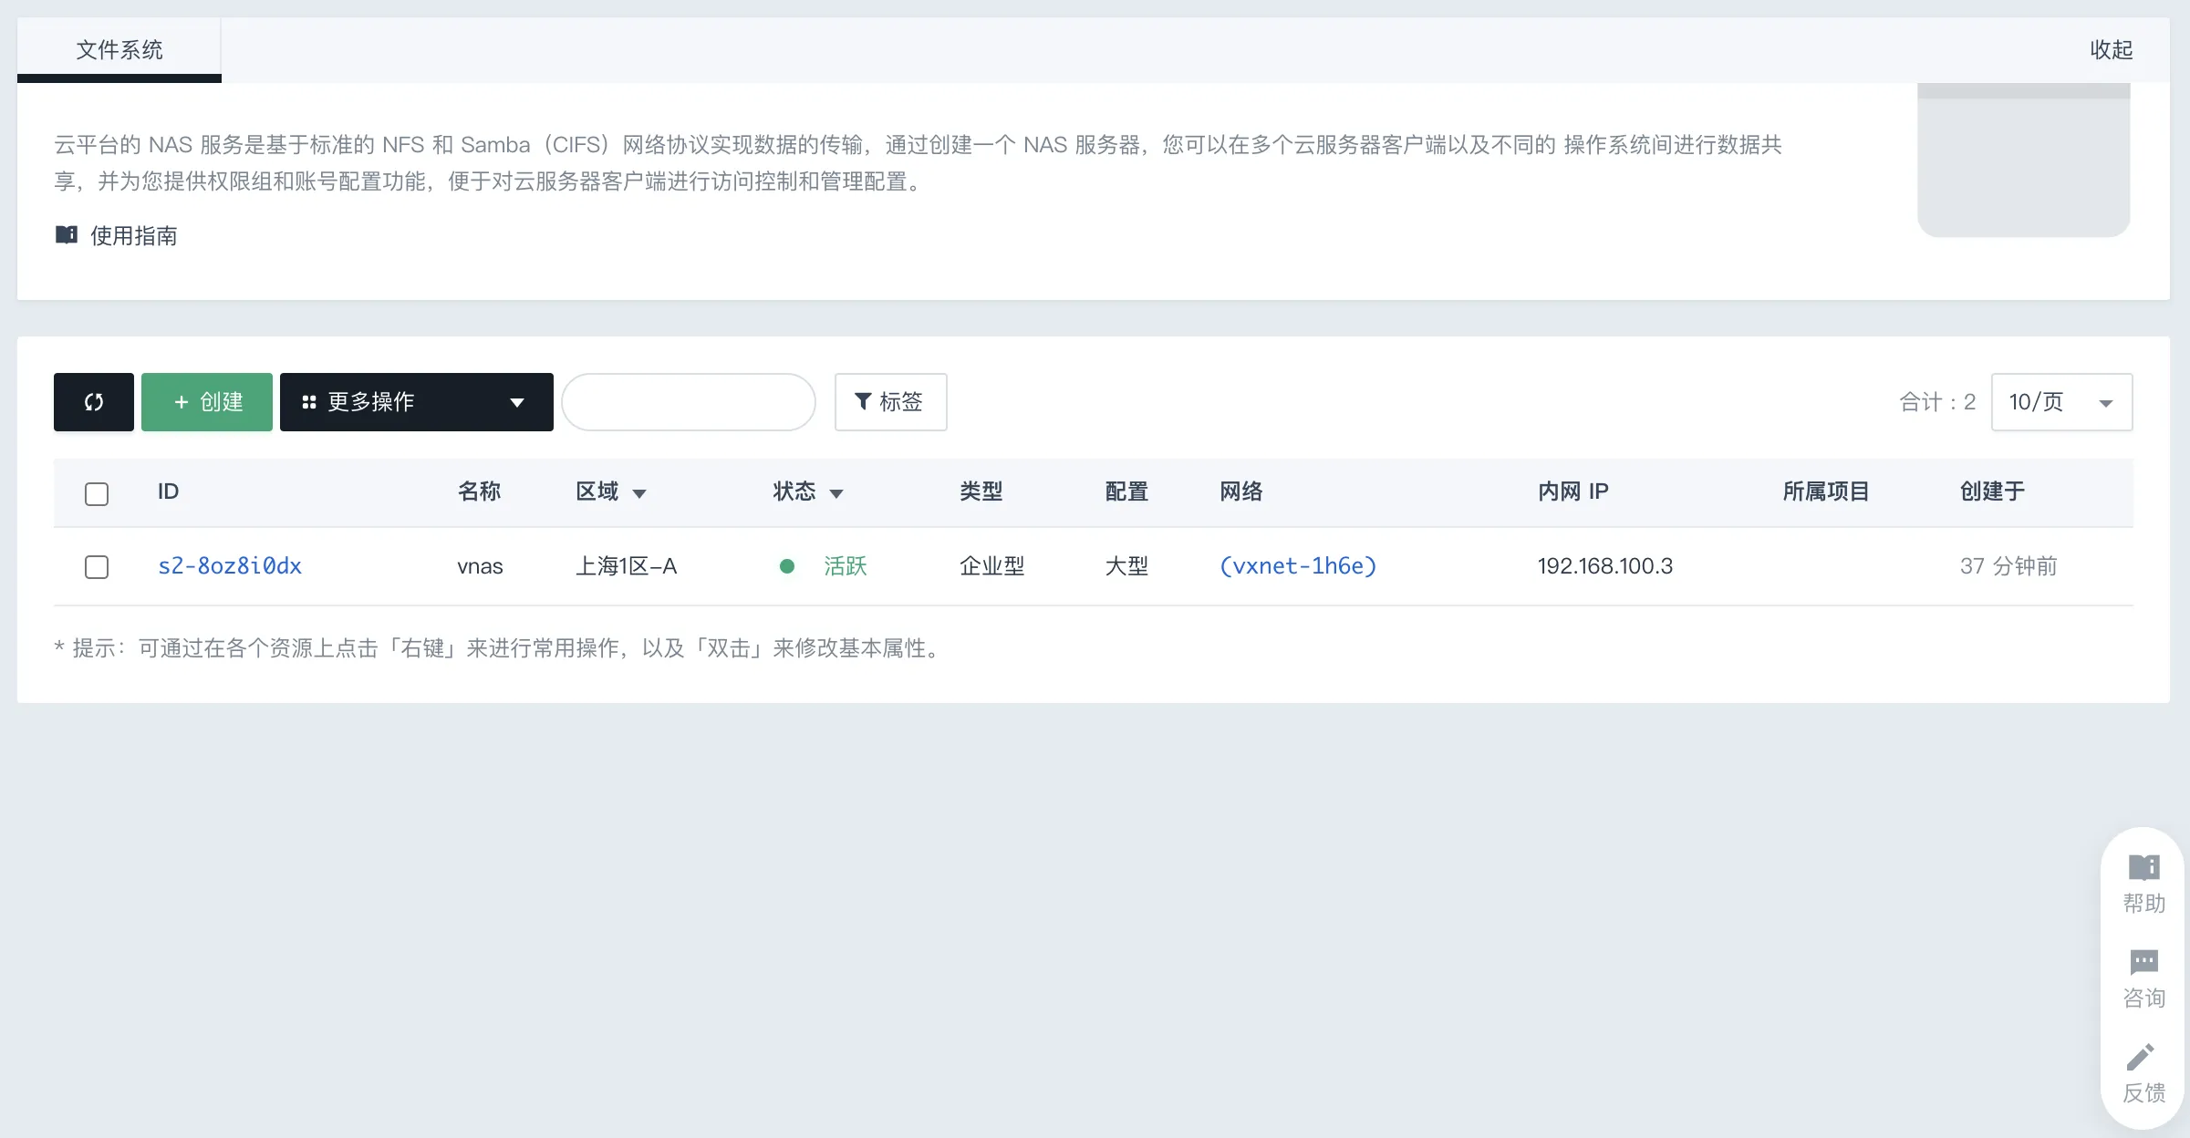Open the 状态 column filter arrow
2190x1138 pixels.
pyautogui.click(x=836, y=493)
